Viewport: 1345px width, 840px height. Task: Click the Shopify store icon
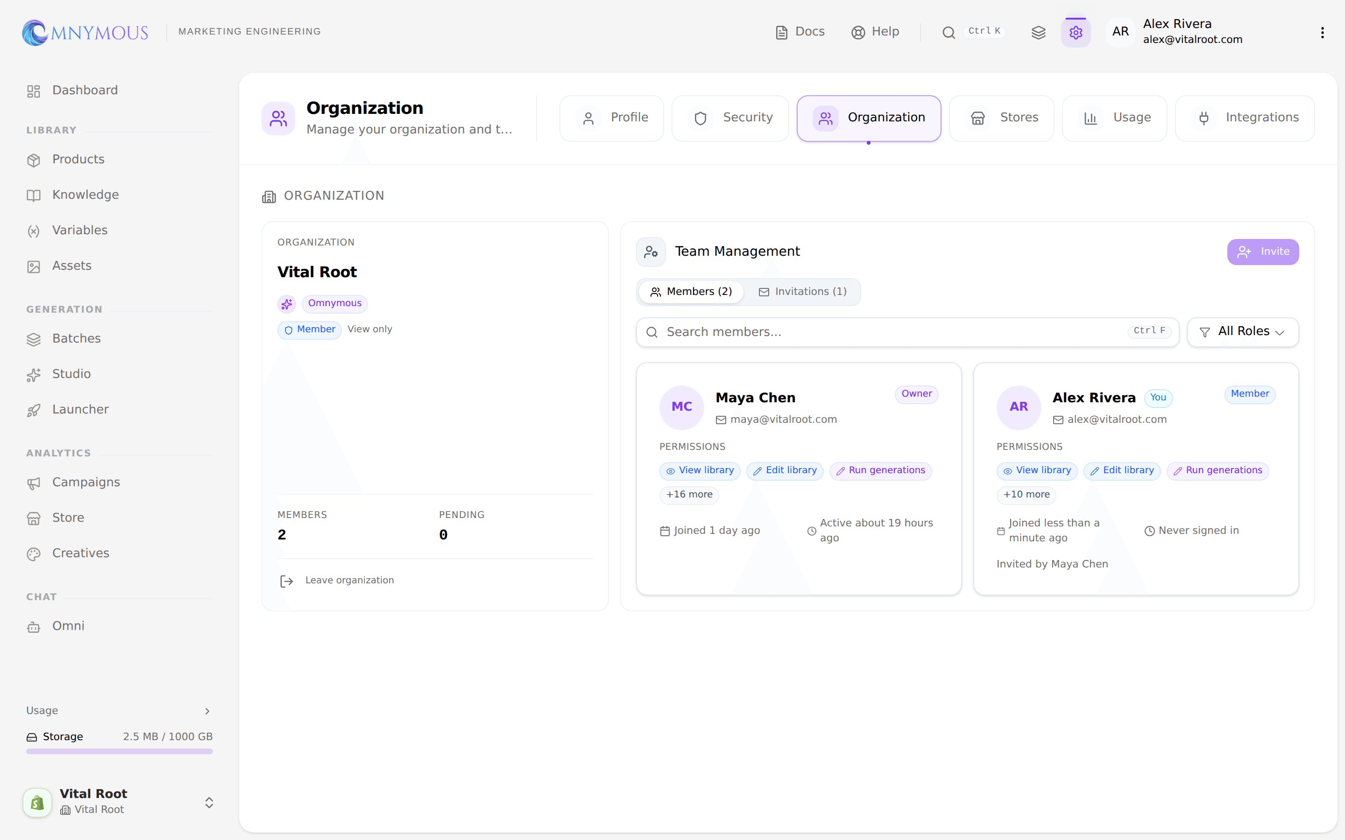tap(37, 802)
